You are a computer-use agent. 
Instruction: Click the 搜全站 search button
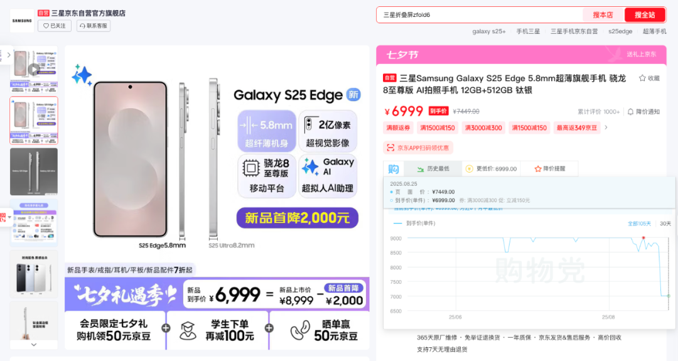(645, 15)
